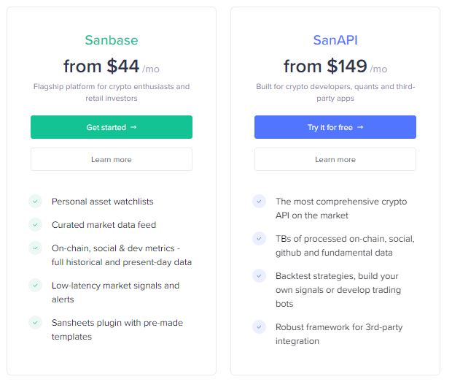The image size is (452, 382).
Task: Click the arrow icon in Get started button
Action: 133,127
